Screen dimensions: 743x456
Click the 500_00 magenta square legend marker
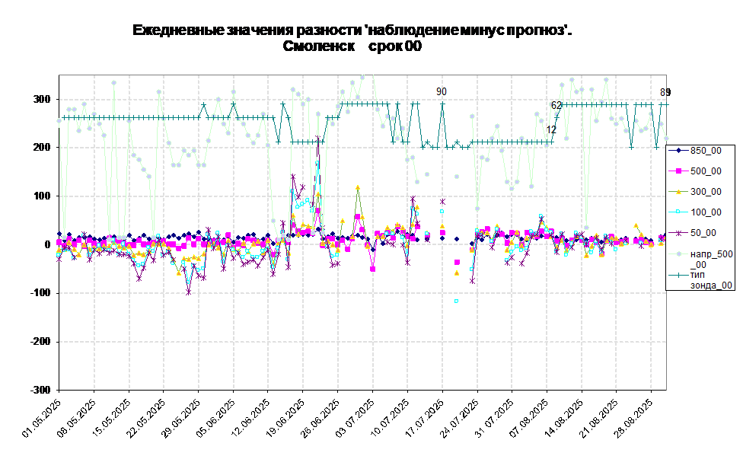[x=678, y=171]
